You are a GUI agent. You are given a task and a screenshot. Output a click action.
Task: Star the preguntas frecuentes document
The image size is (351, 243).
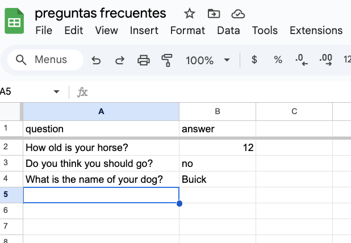(x=190, y=14)
